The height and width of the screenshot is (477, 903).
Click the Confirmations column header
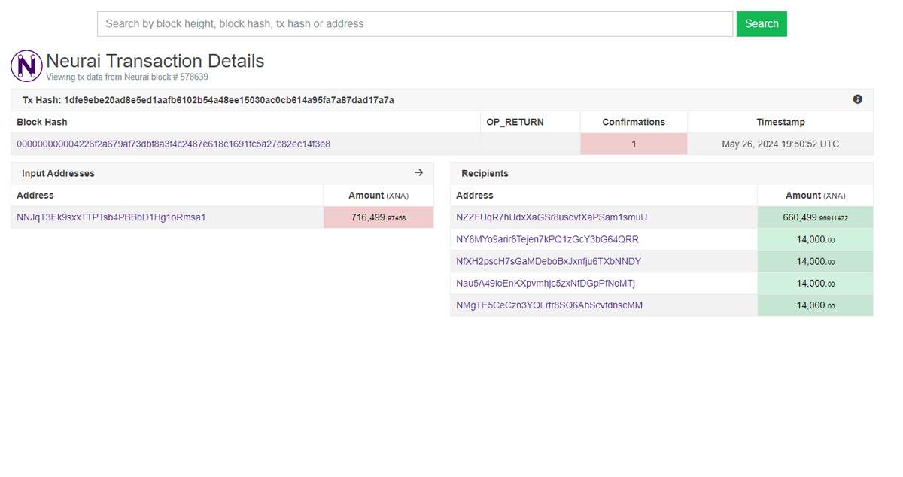click(634, 121)
